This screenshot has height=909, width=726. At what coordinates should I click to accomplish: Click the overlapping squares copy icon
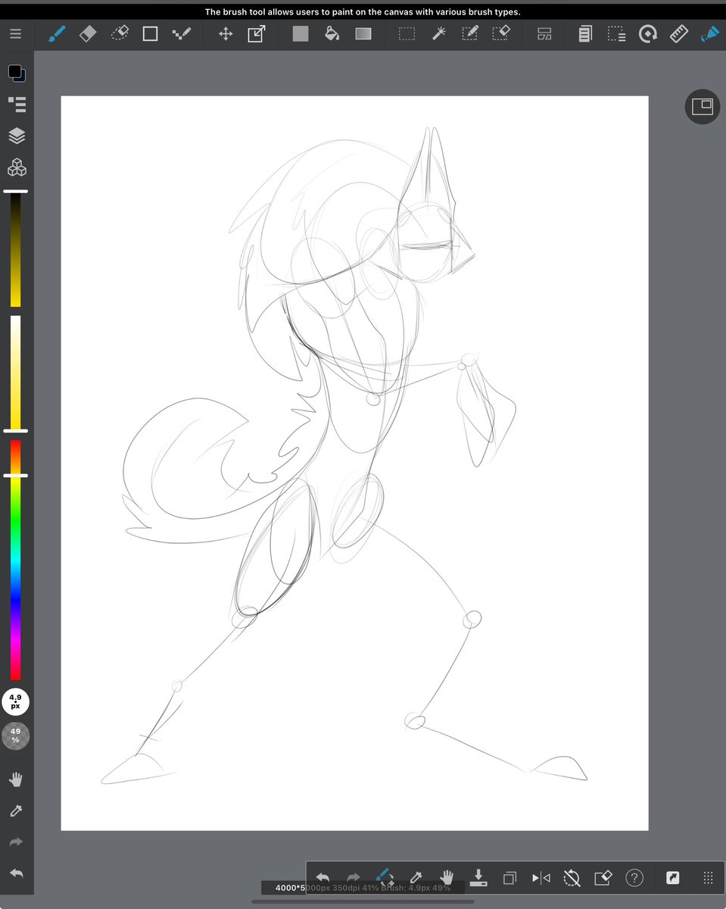(x=509, y=878)
